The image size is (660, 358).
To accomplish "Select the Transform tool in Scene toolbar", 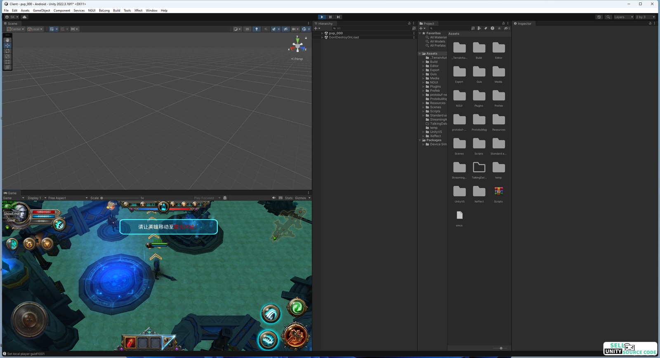I will coord(7,67).
